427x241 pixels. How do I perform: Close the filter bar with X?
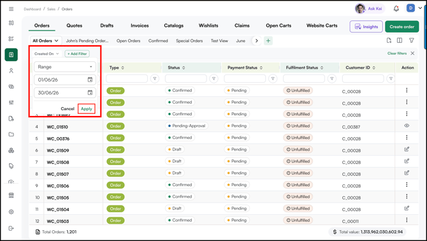coord(412,54)
